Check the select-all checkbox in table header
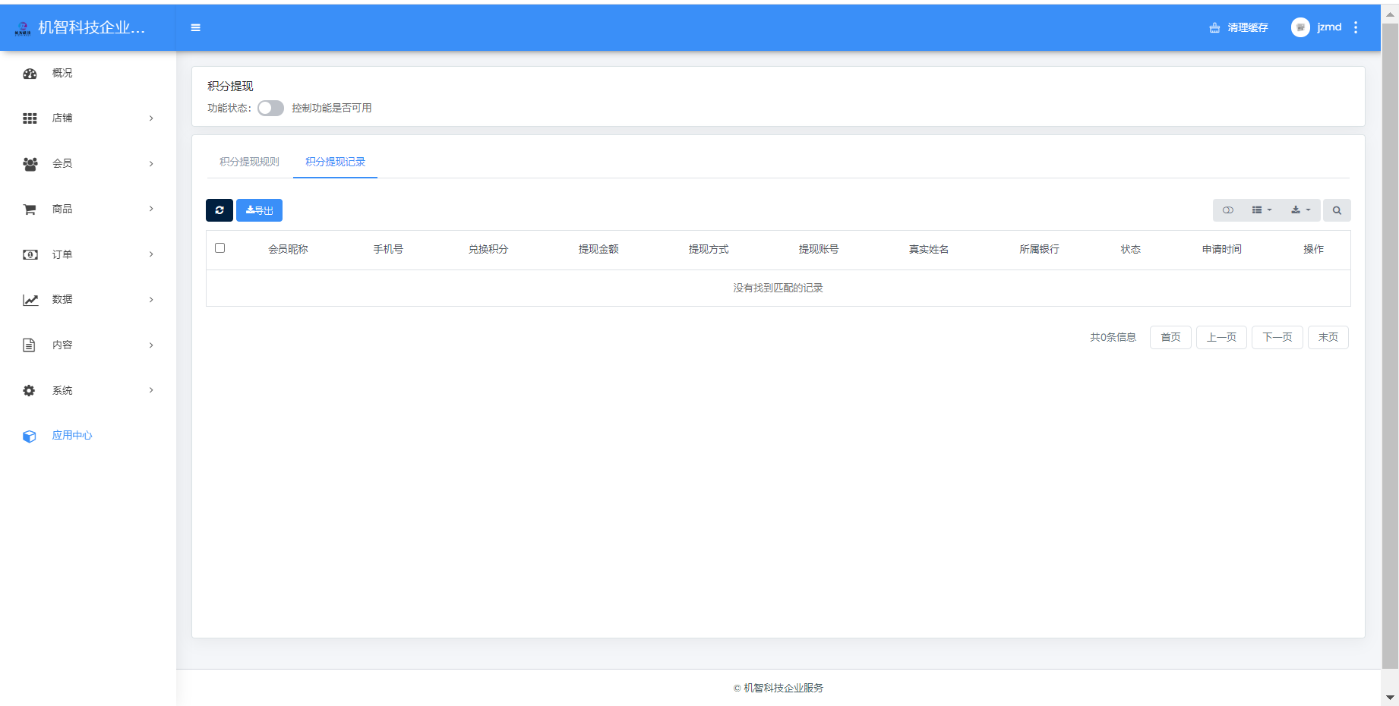 coord(220,248)
